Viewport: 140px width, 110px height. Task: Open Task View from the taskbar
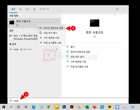click(x=26, y=107)
